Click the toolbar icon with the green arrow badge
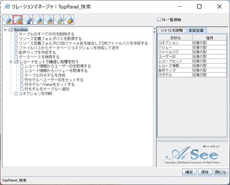 click(59, 20)
